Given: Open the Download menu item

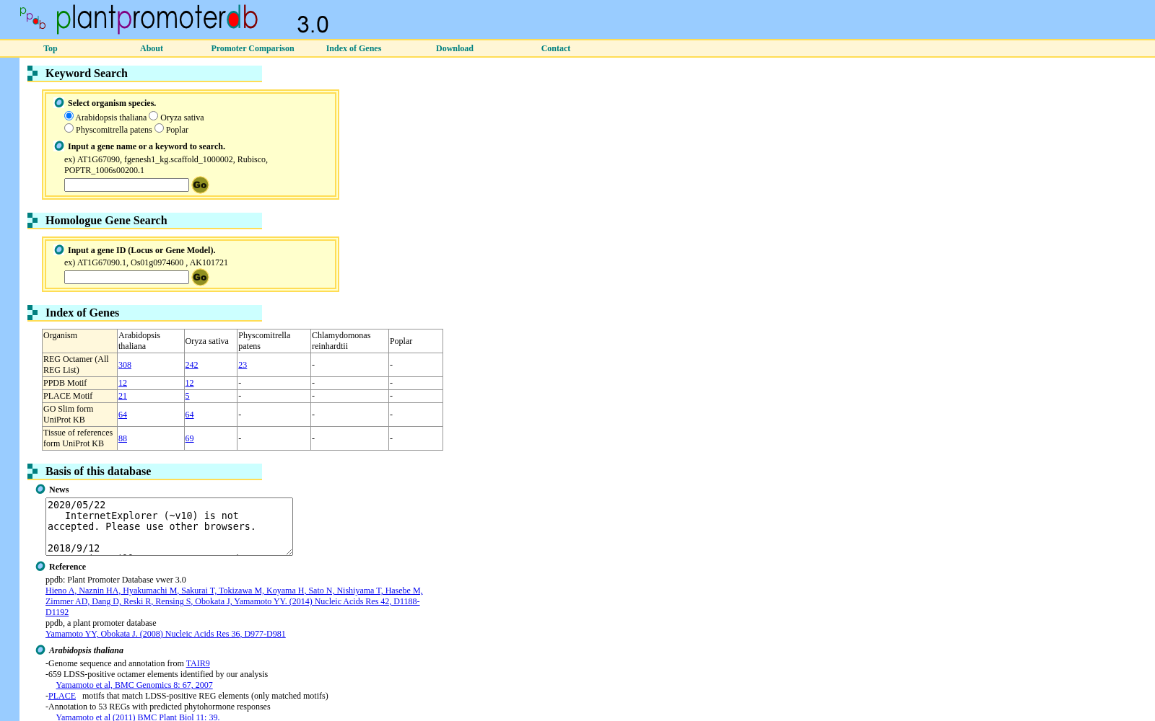Looking at the screenshot, I should pos(455,48).
